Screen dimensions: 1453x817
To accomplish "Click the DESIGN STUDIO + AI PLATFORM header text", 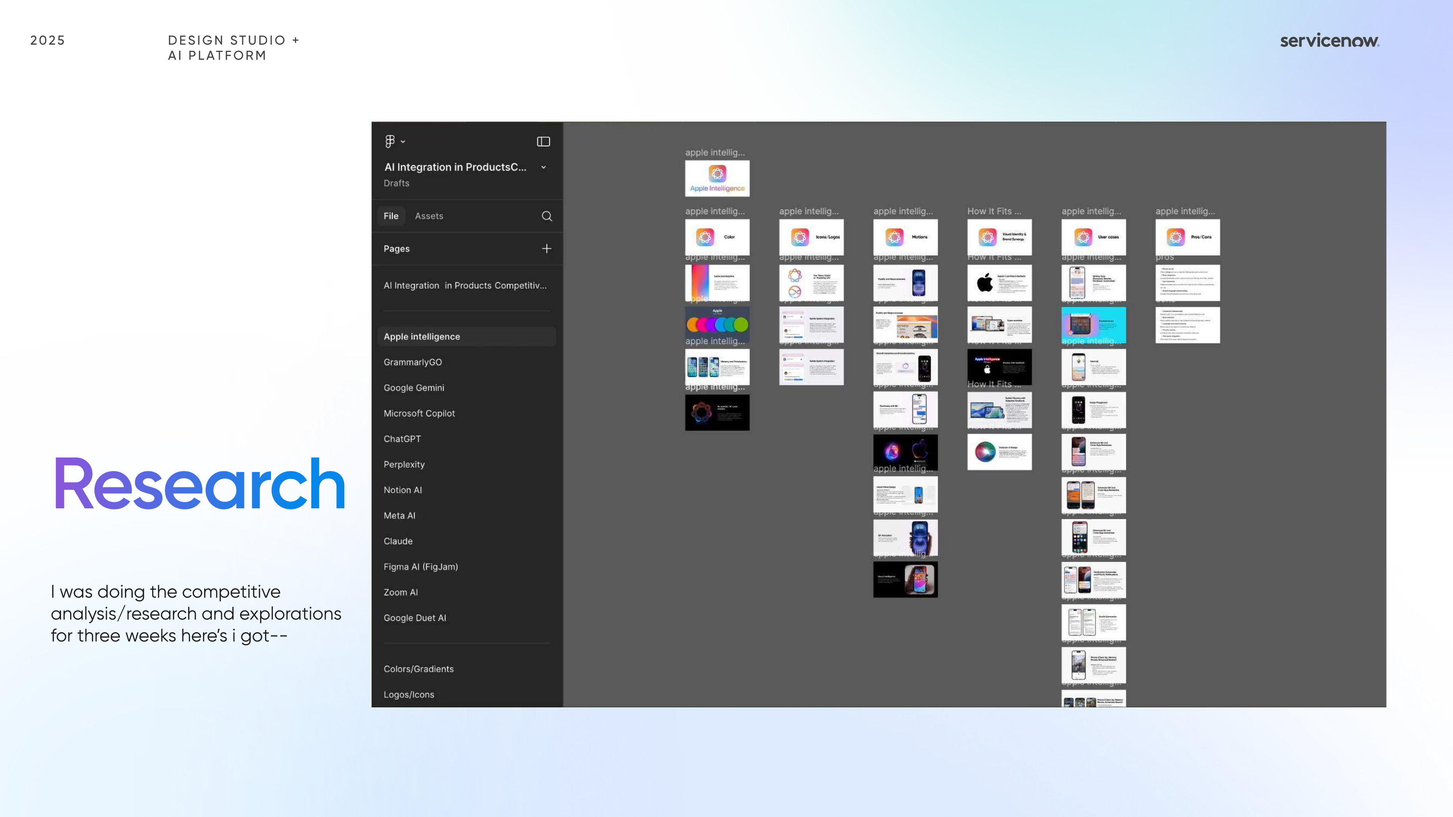I will click(x=234, y=48).
